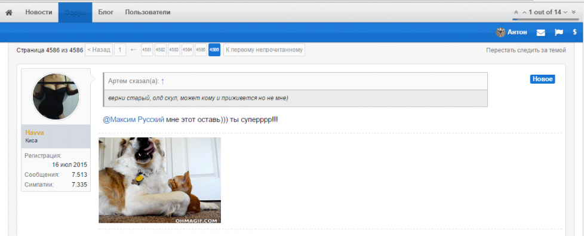Go to page 4585

coord(201,50)
